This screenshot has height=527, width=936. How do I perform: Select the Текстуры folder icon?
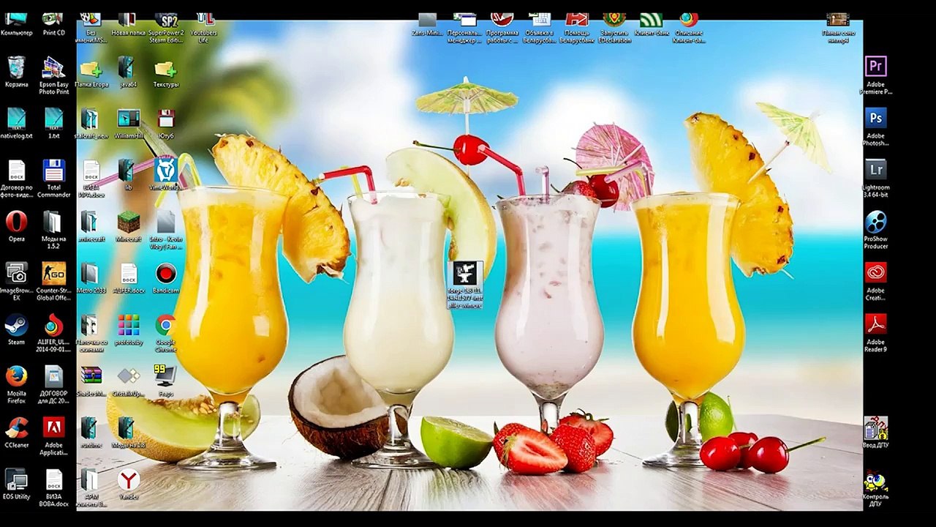166,74
